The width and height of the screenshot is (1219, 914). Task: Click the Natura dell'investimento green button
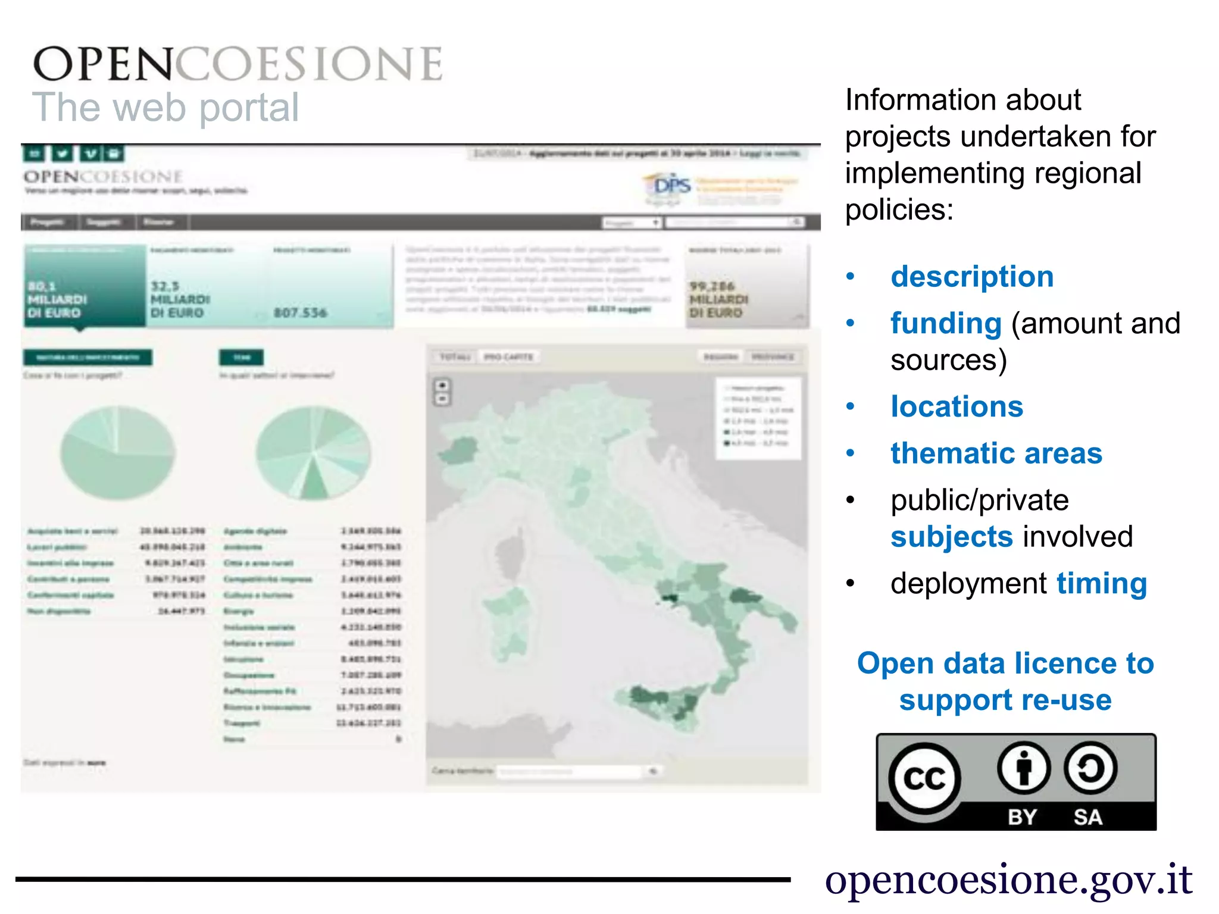[88, 358]
